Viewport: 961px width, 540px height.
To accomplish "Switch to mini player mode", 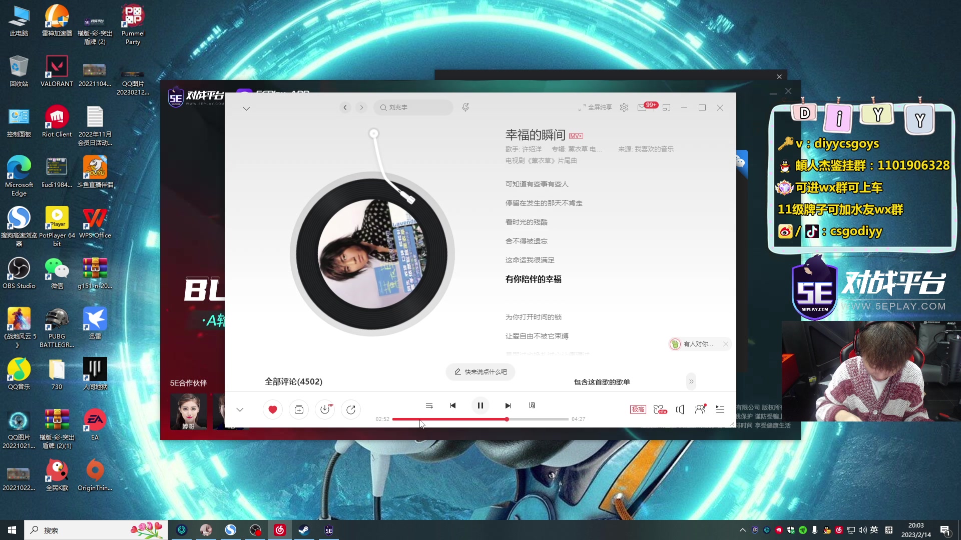I will click(x=666, y=107).
